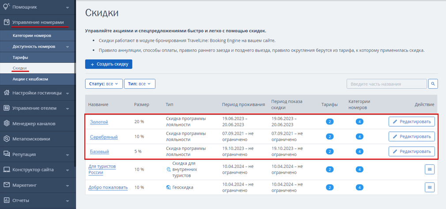
Task: Open the Серебряный discount link
Action: coord(104,137)
